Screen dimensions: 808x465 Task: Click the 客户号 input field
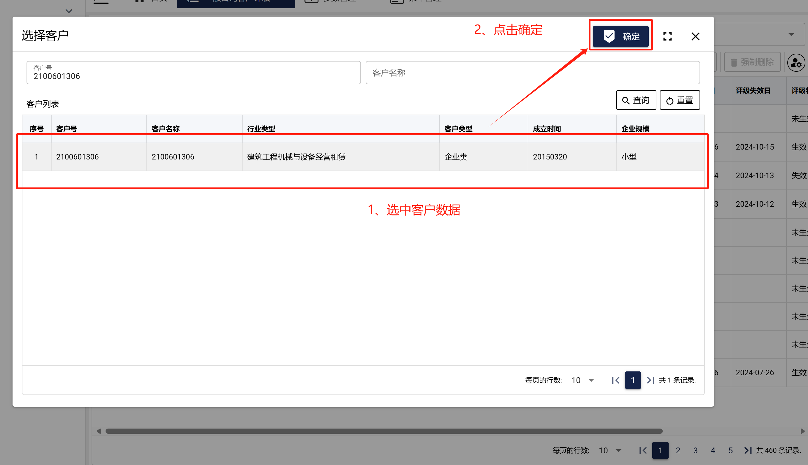(193, 73)
